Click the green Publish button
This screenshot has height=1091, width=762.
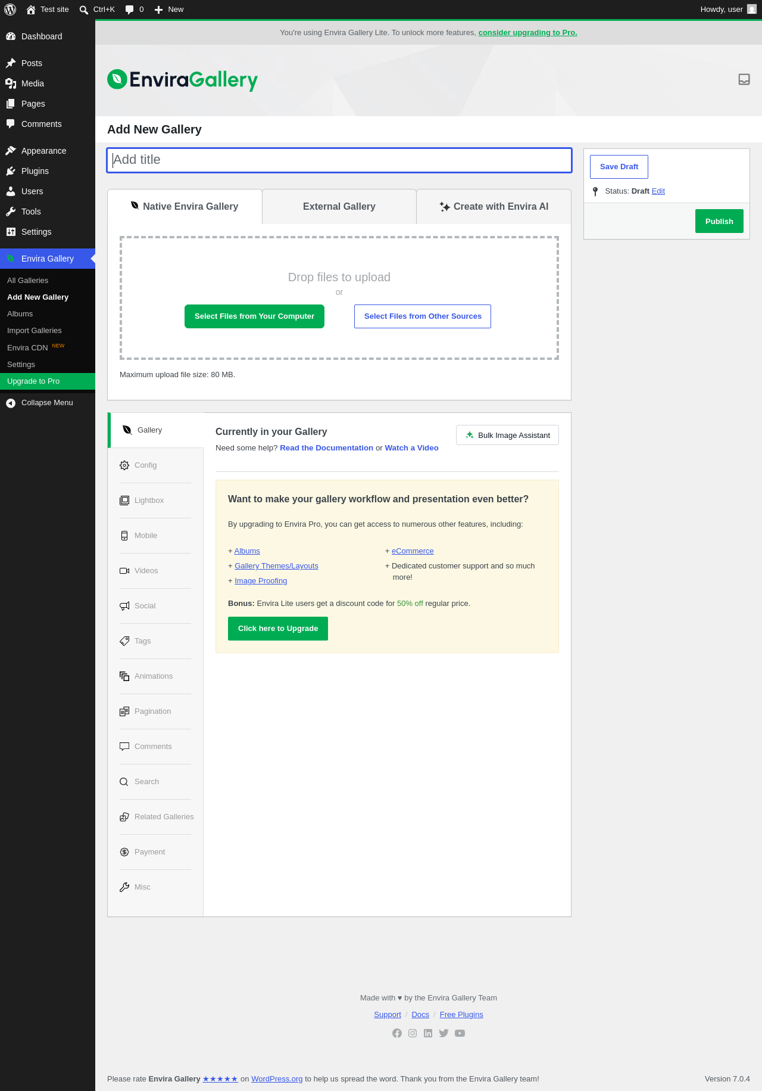click(719, 221)
